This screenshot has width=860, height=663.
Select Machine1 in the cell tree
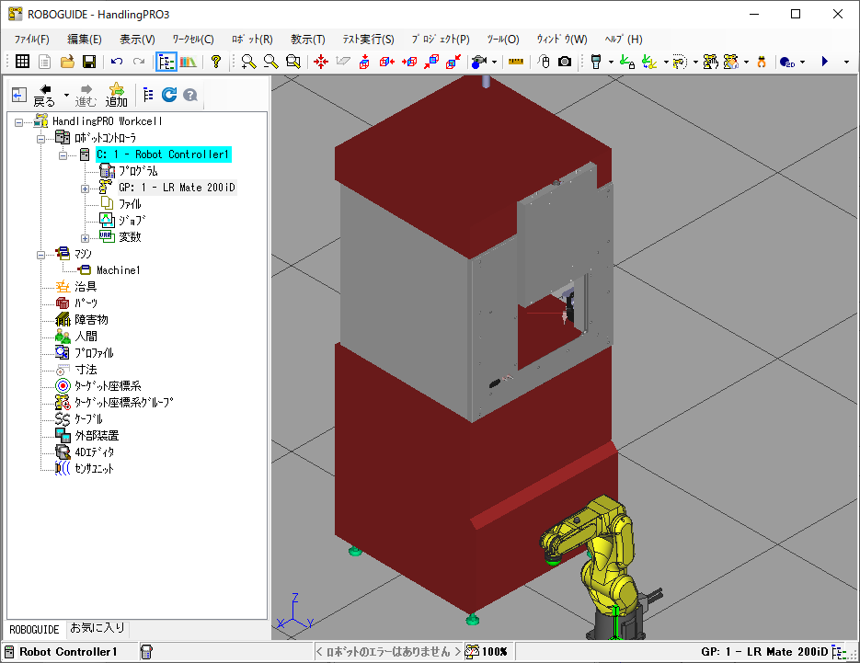click(x=118, y=270)
